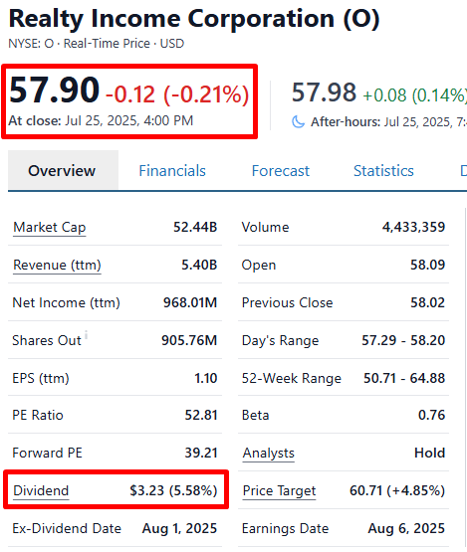Click the Analysts link
The width and height of the screenshot is (467, 552).
tap(269, 453)
